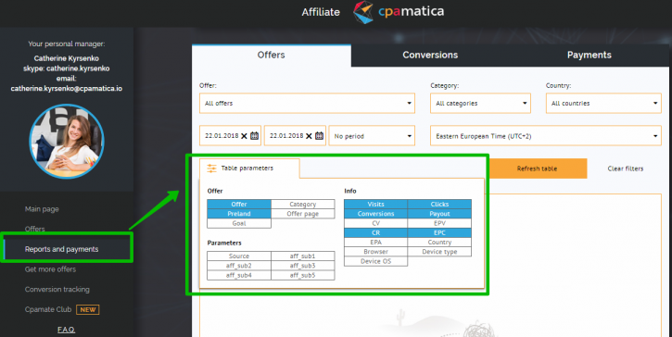Expand the Eastern European Time timezone dropdown
672x337 pixels.
click(x=546, y=136)
